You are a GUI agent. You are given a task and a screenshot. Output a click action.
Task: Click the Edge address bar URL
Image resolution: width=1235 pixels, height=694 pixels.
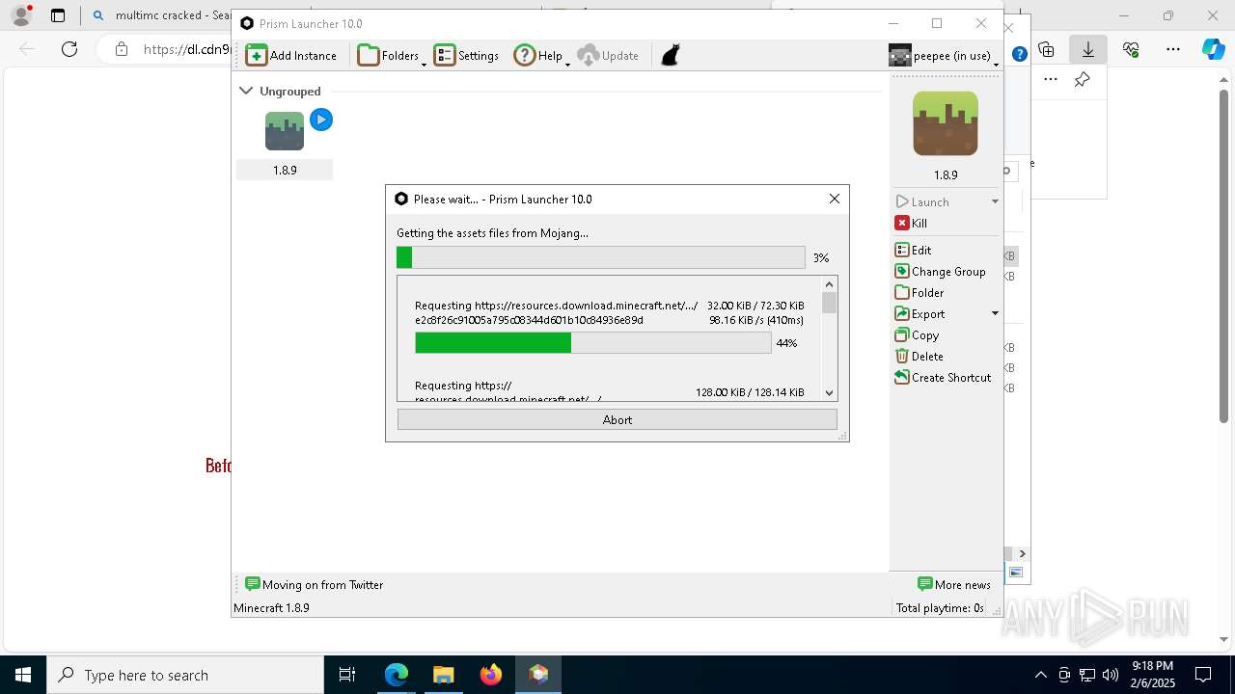tap(185, 49)
